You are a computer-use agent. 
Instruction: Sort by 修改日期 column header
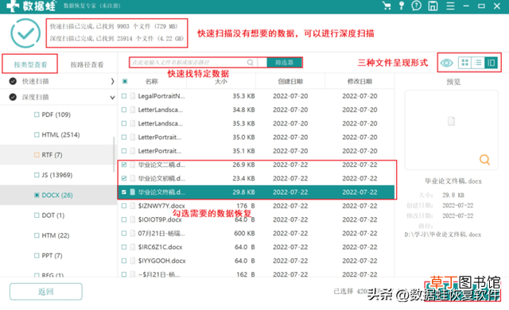click(x=359, y=81)
